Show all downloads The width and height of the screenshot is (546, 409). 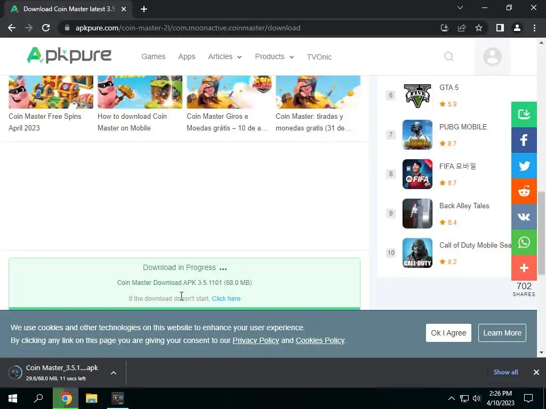pos(505,372)
